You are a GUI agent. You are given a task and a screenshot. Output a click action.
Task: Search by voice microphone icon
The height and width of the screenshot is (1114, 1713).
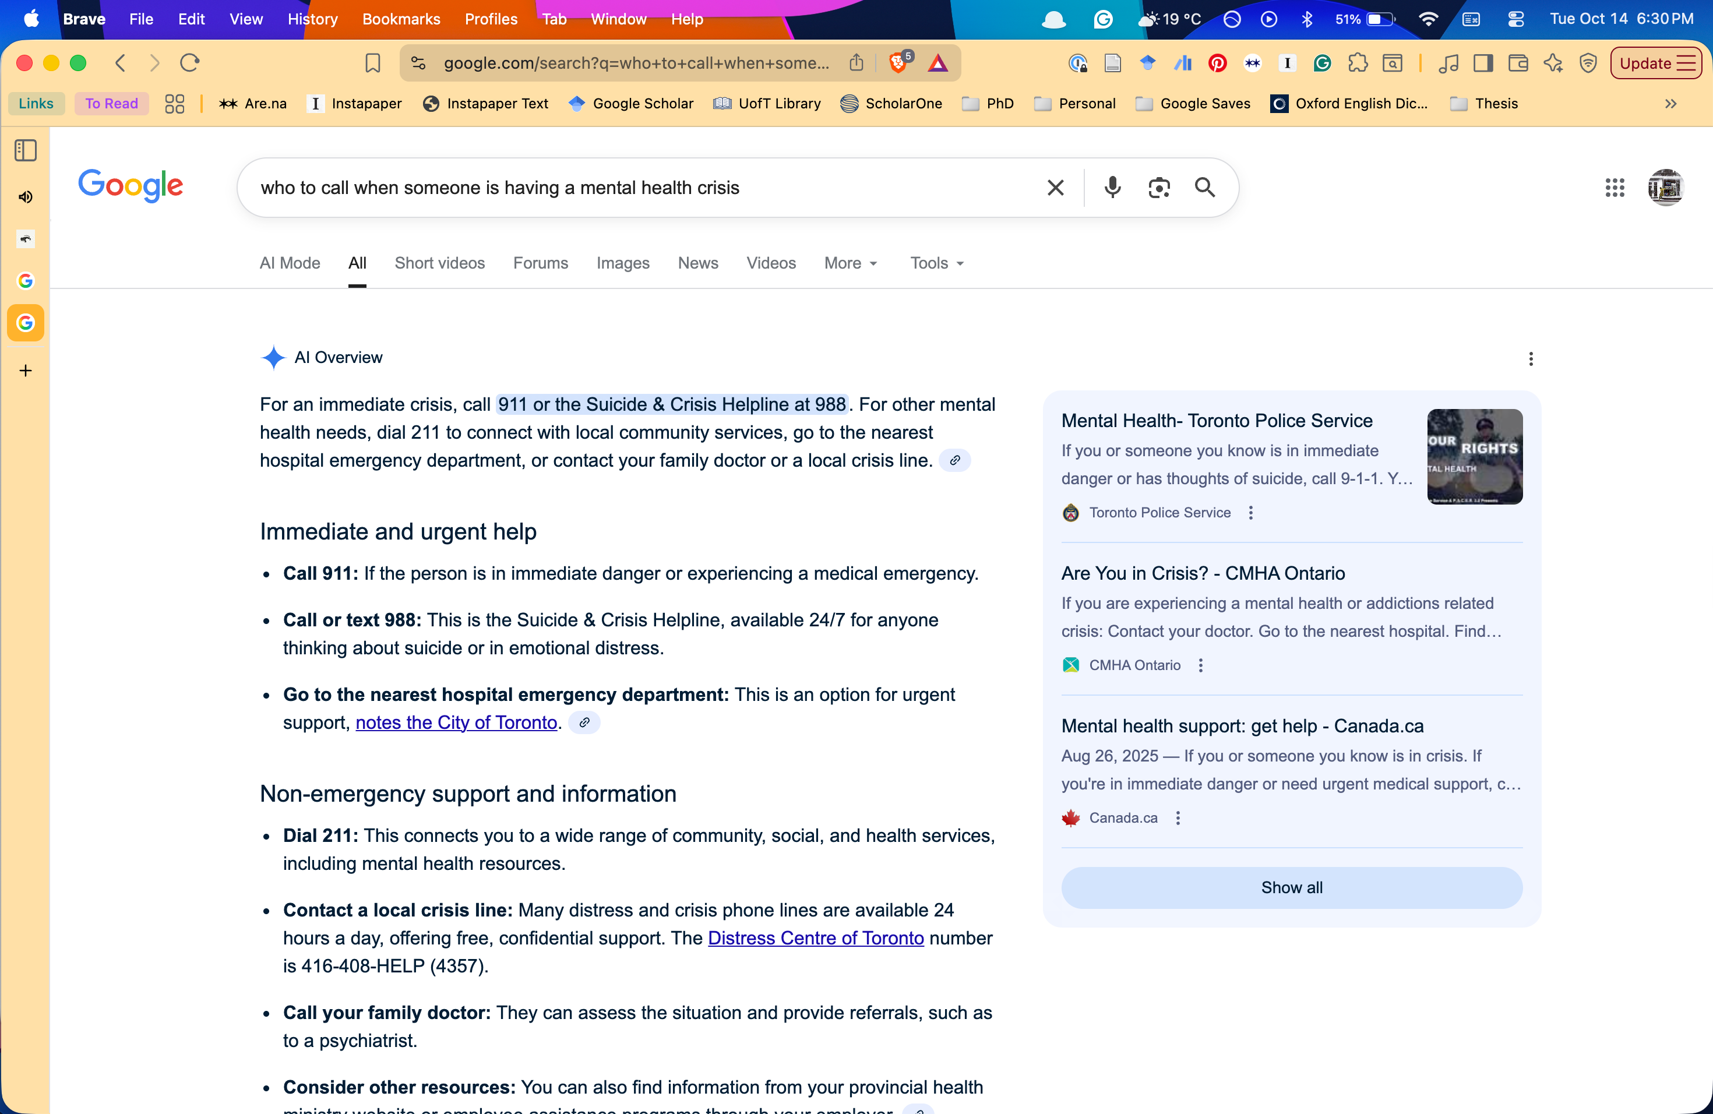(1112, 187)
